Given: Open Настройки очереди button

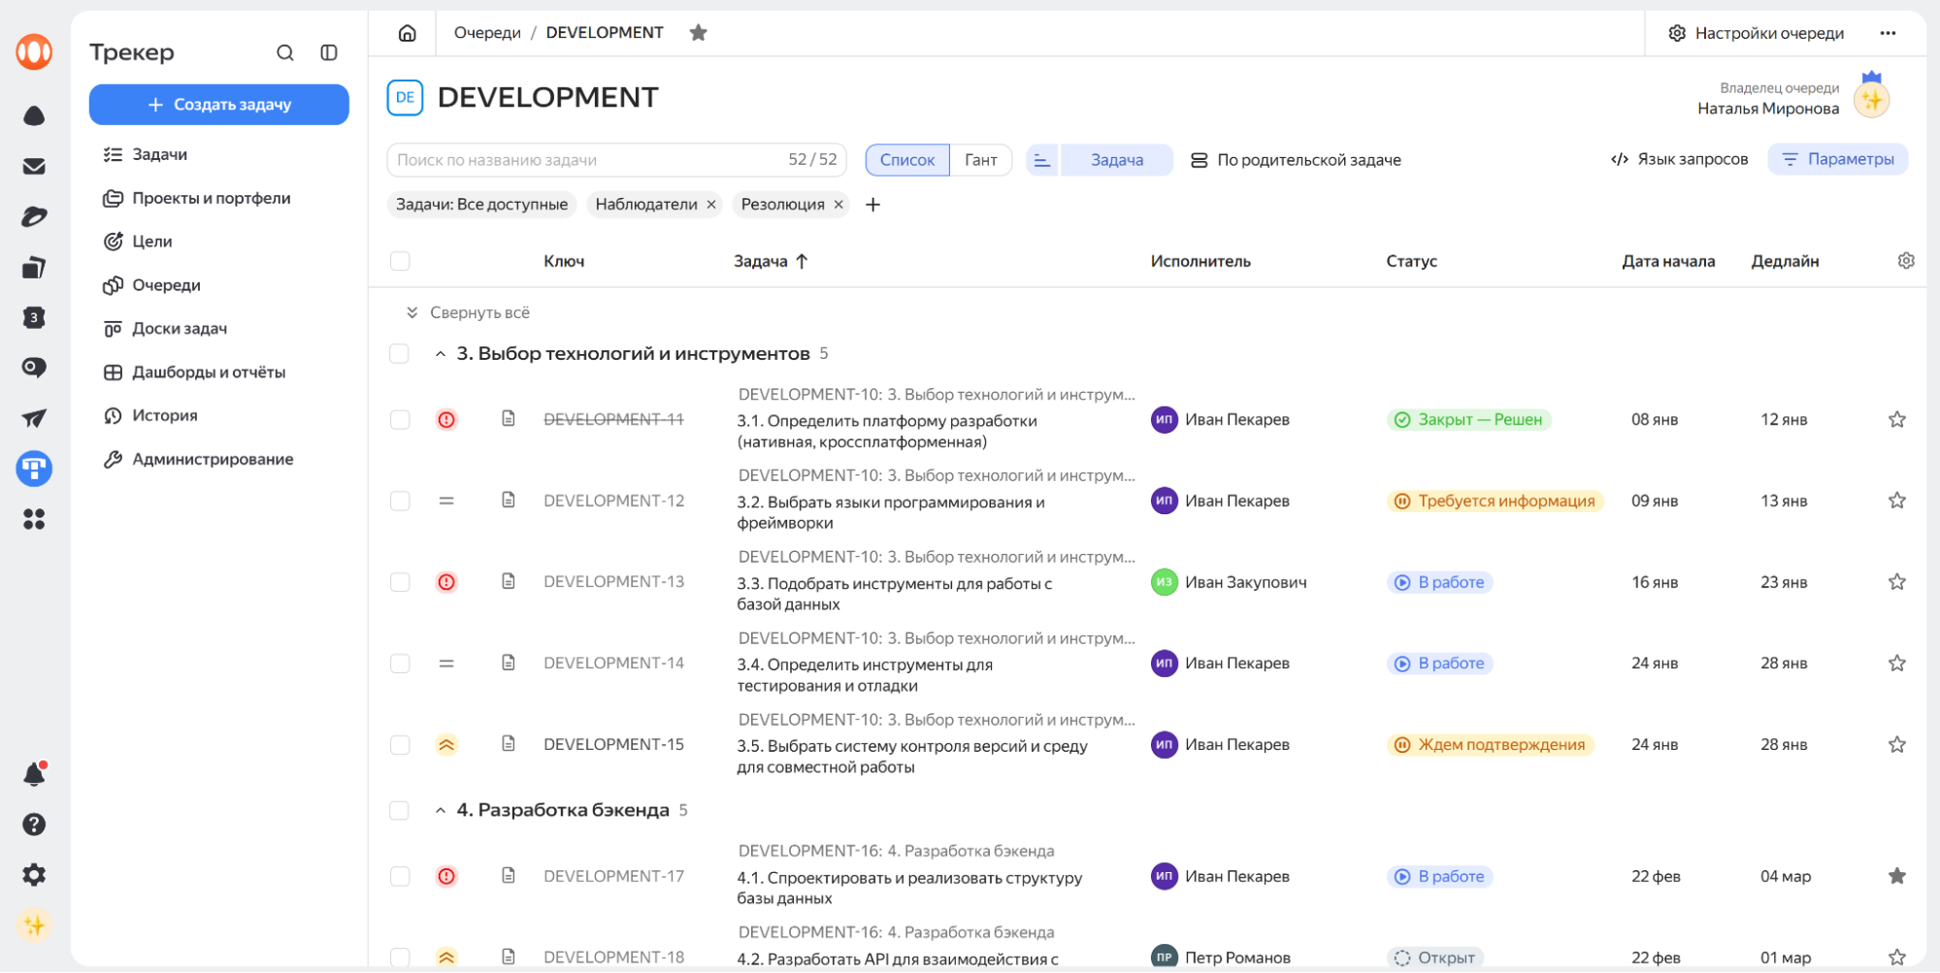Looking at the screenshot, I should point(1756,33).
